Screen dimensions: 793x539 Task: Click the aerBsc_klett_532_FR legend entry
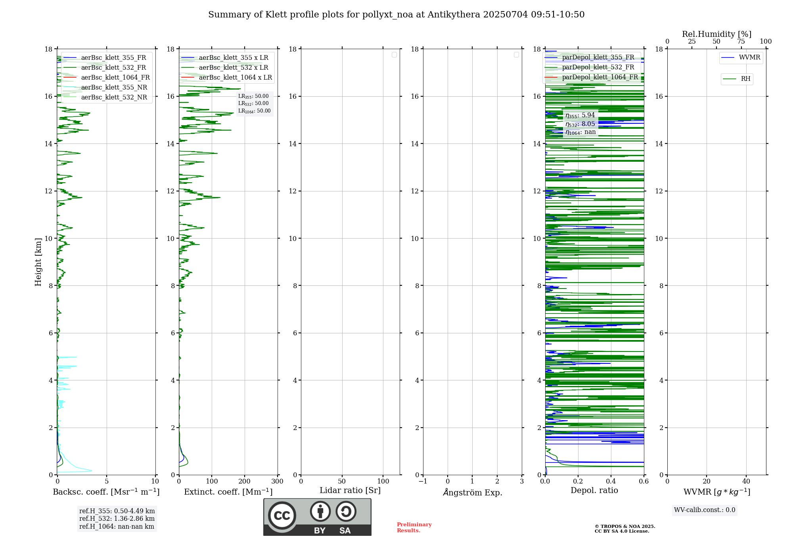[x=105, y=67]
